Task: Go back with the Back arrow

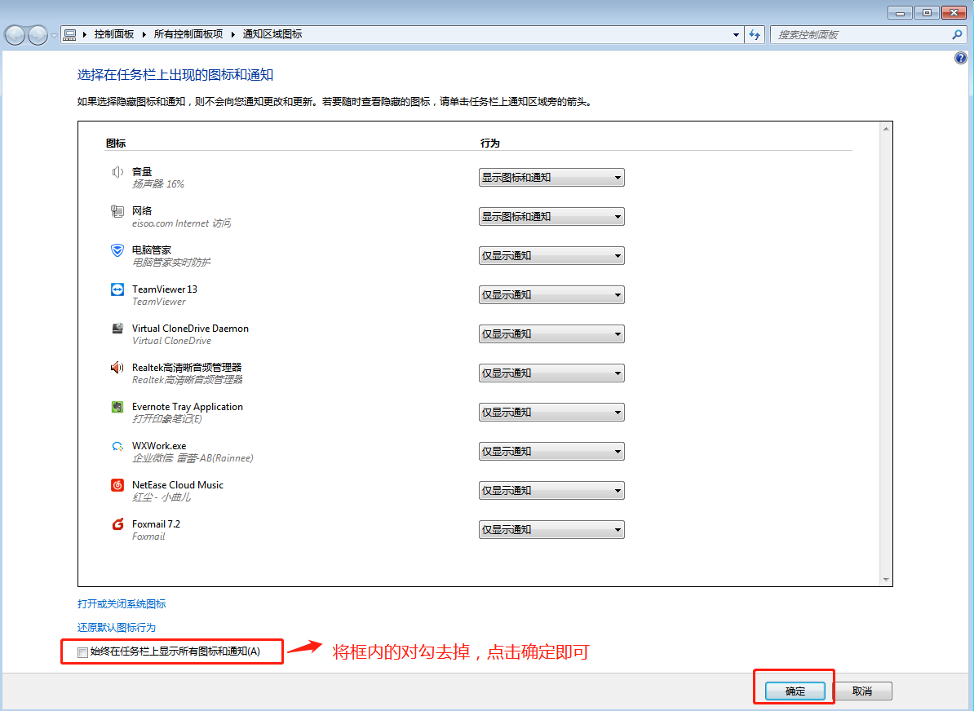Action: pos(15,35)
